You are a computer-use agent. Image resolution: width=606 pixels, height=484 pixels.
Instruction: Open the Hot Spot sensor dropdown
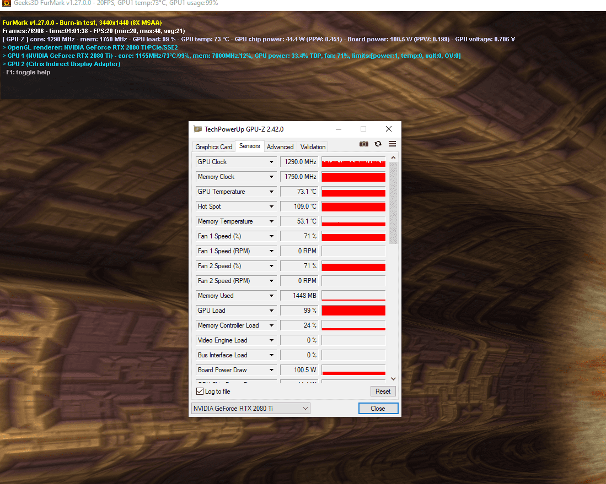coord(272,206)
